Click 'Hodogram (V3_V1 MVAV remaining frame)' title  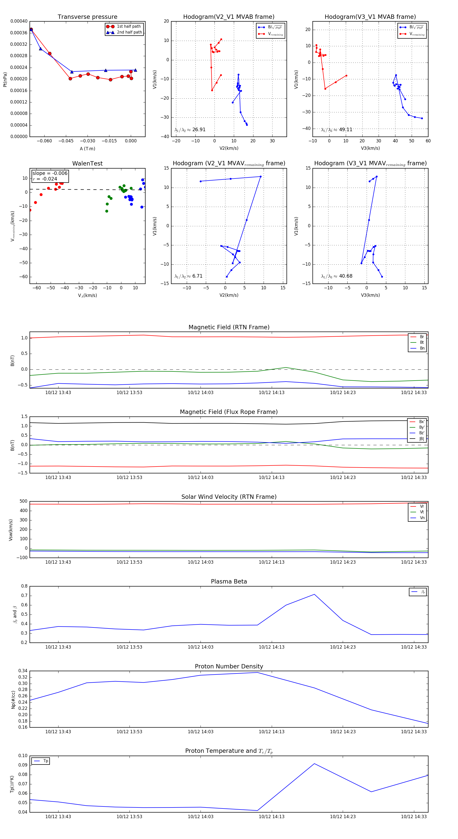point(370,163)
